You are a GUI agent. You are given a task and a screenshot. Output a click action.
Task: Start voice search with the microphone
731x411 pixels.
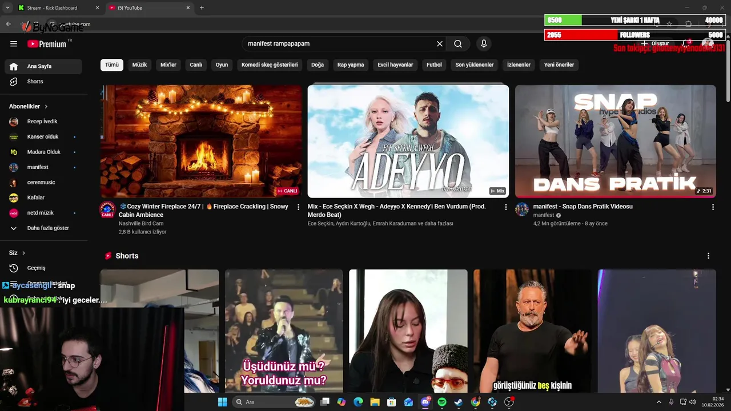tap(484, 44)
